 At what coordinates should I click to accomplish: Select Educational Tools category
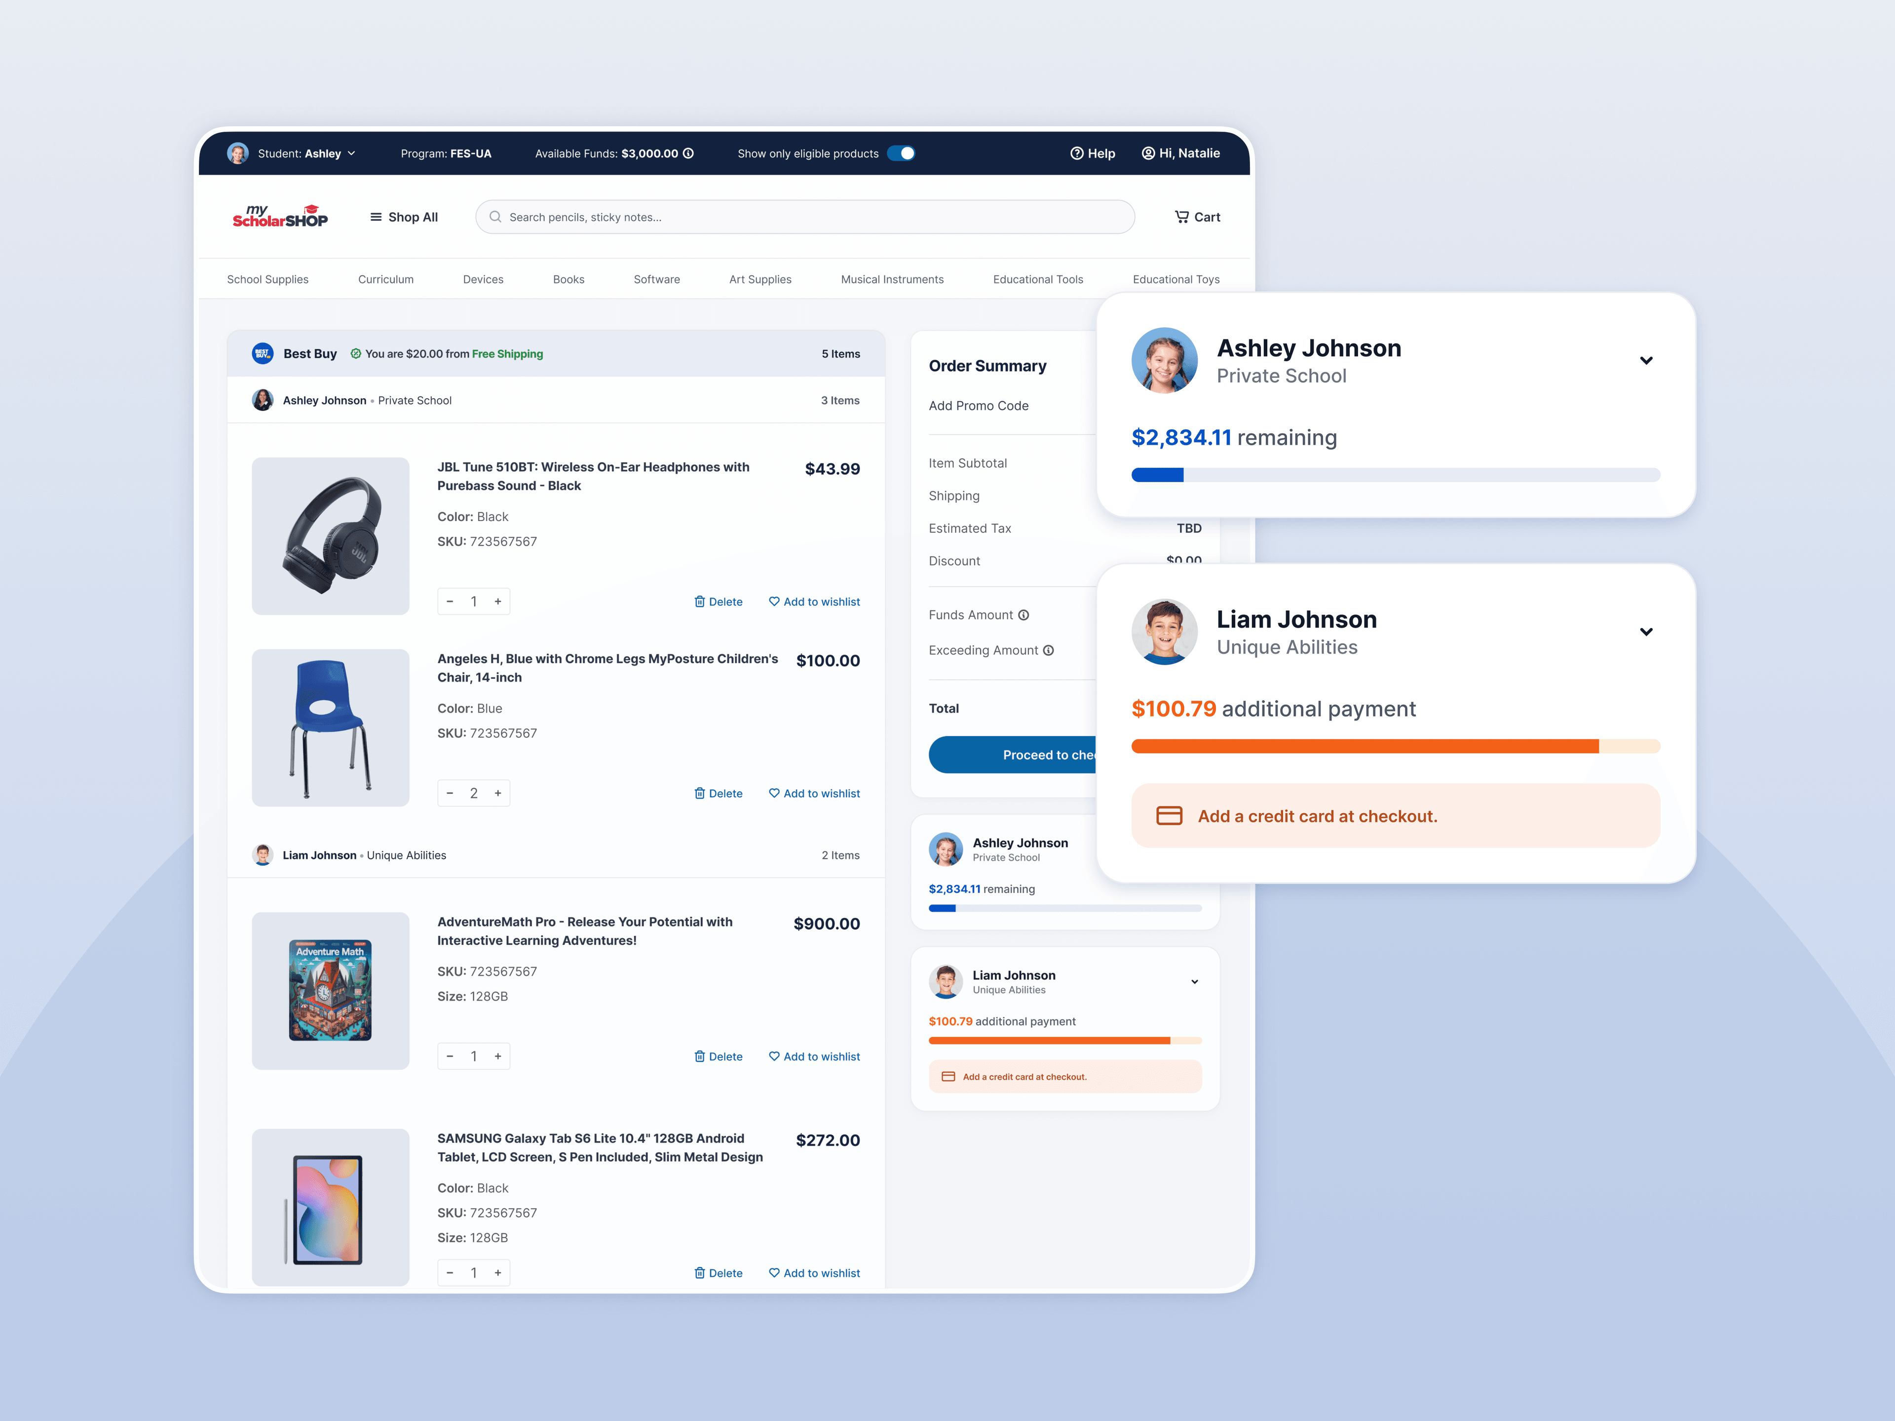1037,279
